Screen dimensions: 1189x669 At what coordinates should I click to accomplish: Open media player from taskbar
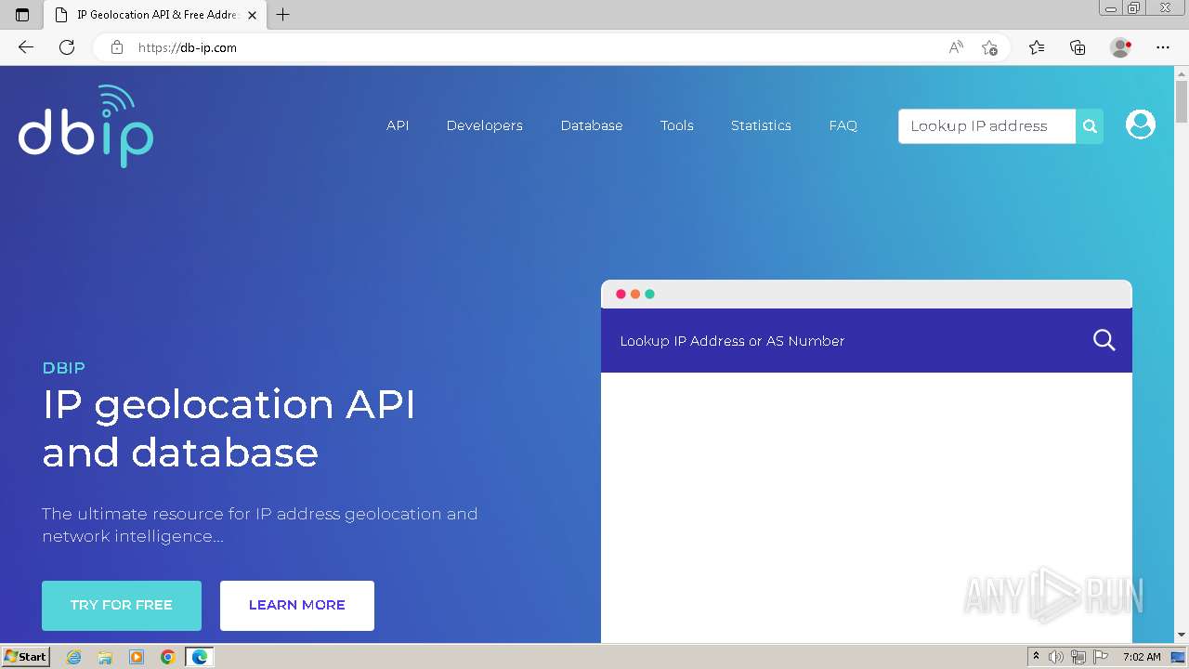tap(137, 657)
